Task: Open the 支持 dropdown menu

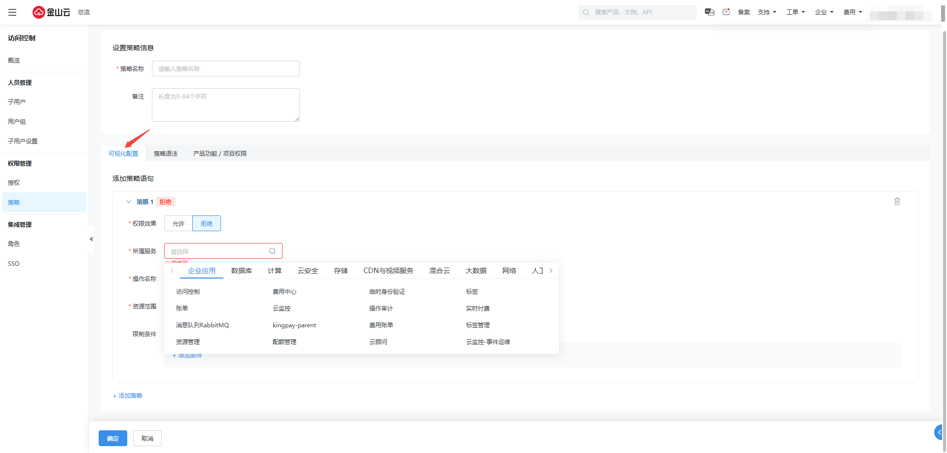Action: pos(767,12)
